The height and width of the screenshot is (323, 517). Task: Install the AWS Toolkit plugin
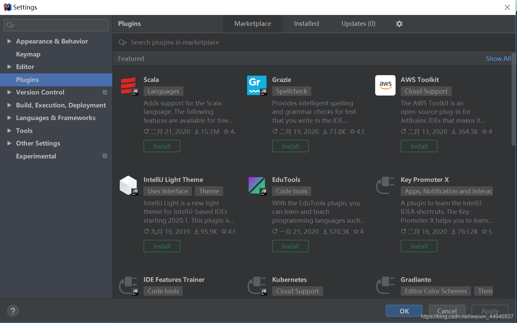coord(419,146)
